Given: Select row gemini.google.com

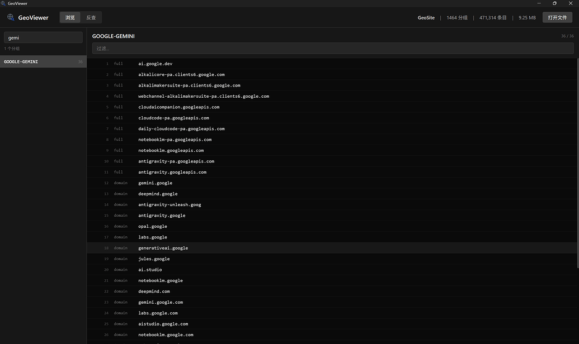Looking at the screenshot, I should pyautogui.click(x=332, y=302).
